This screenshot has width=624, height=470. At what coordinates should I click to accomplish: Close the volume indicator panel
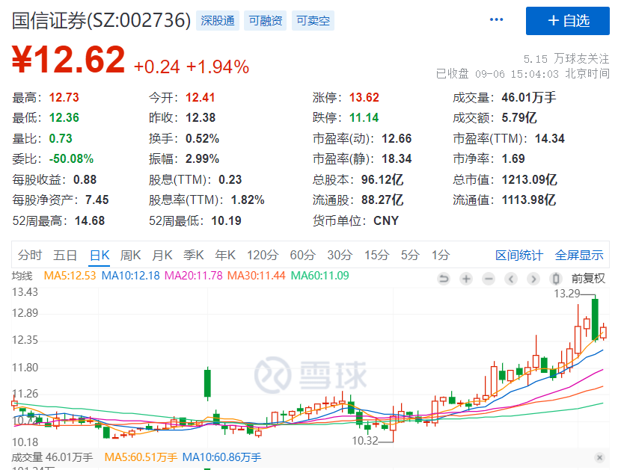click(600, 457)
